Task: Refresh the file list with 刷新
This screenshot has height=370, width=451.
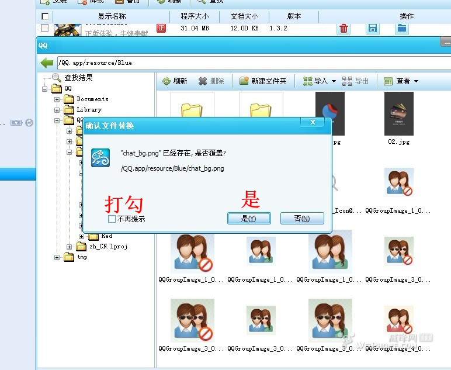Action: click(174, 81)
